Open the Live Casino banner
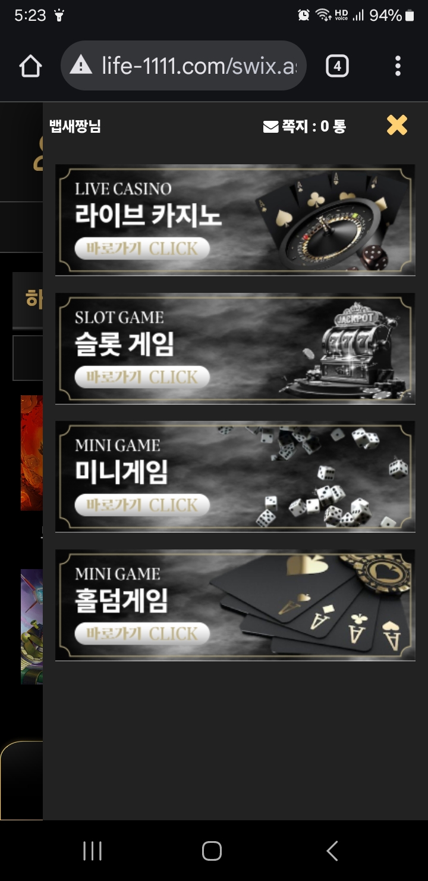The image size is (428, 881). [235, 220]
